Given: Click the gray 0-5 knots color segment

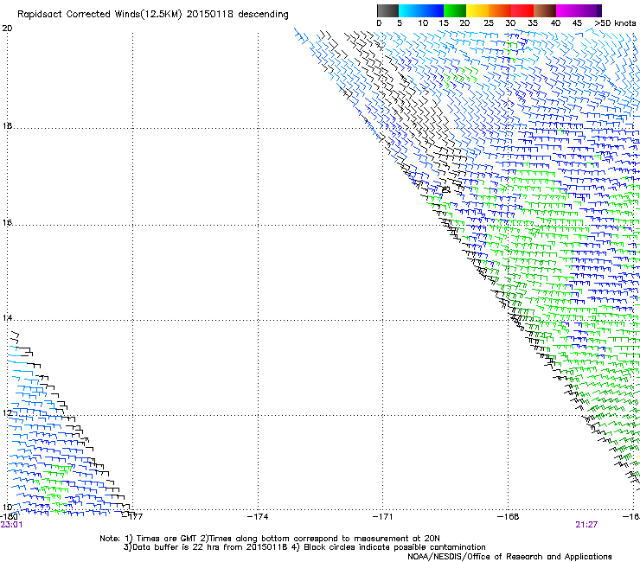Looking at the screenshot, I should [x=387, y=10].
